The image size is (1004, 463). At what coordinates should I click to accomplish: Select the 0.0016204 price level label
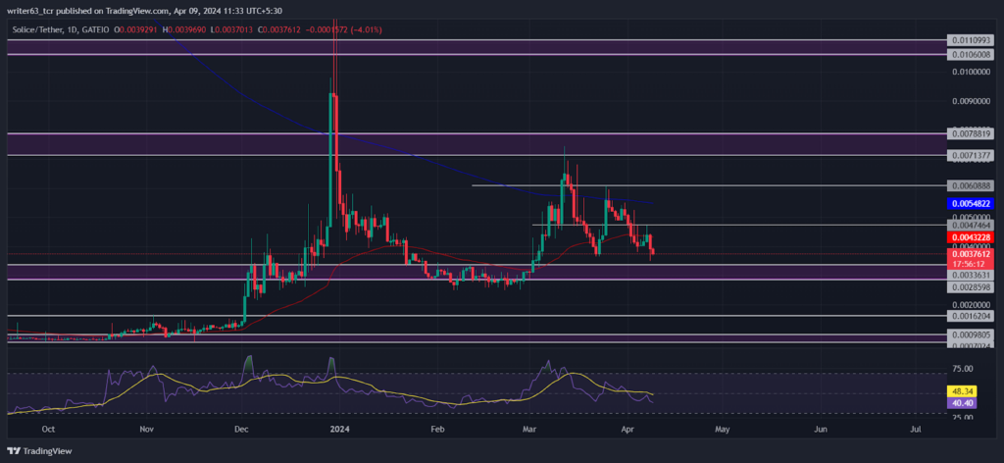[x=971, y=316]
